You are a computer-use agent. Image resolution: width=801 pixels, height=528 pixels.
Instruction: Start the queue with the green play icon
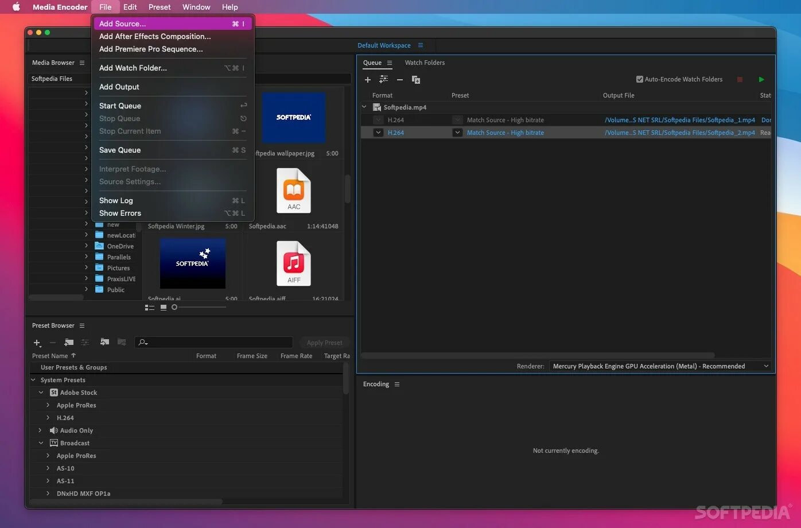click(x=761, y=80)
